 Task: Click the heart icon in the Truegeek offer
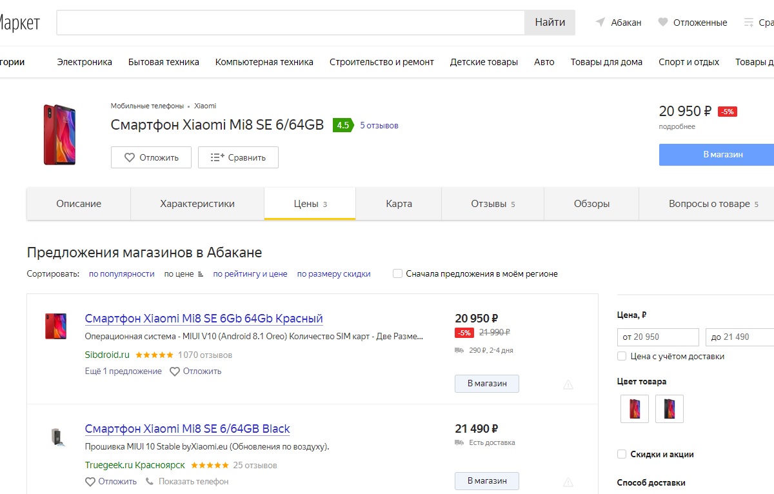coord(90,481)
